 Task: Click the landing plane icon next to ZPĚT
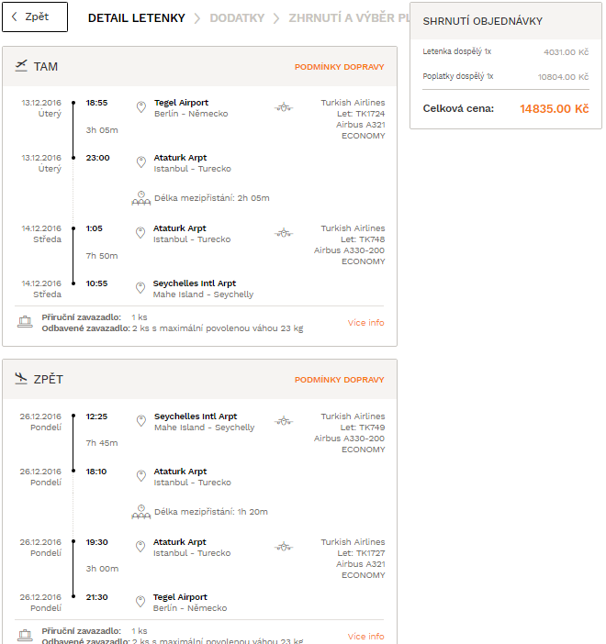pos(21,378)
